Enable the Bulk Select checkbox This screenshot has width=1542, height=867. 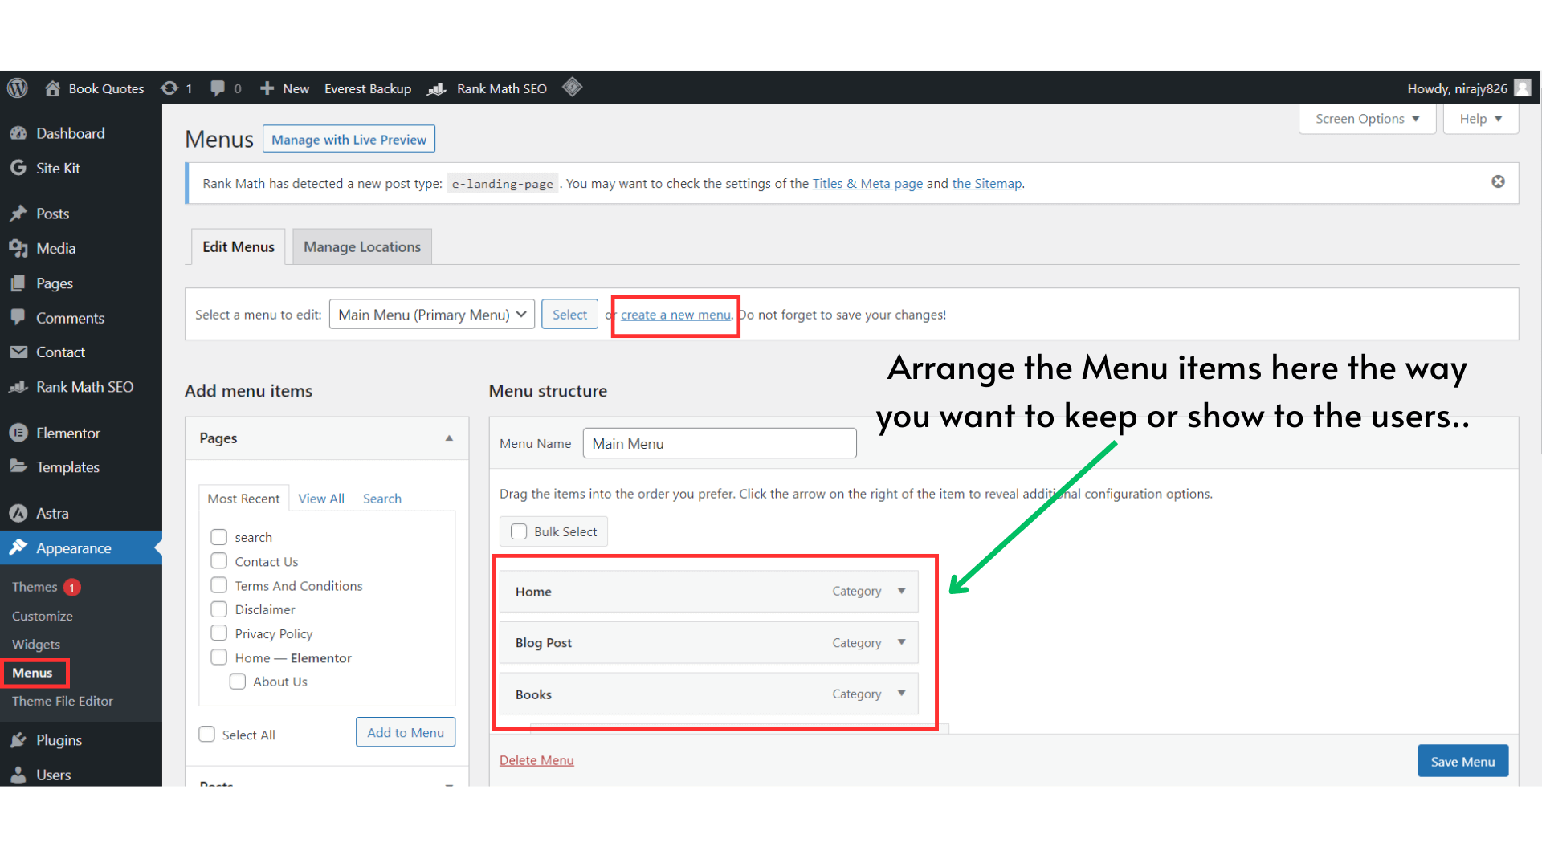(518, 531)
